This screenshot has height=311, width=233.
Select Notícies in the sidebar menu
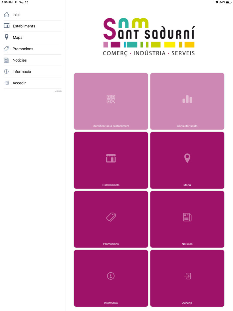pyautogui.click(x=33, y=60)
